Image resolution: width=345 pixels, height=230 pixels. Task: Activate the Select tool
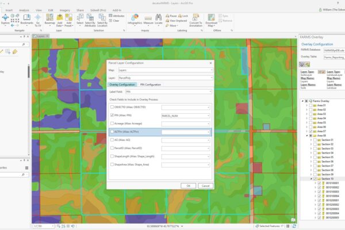point(80,19)
